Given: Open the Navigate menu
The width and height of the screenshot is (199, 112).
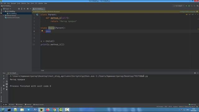Looking at the screenshot, I should click(13, 3).
